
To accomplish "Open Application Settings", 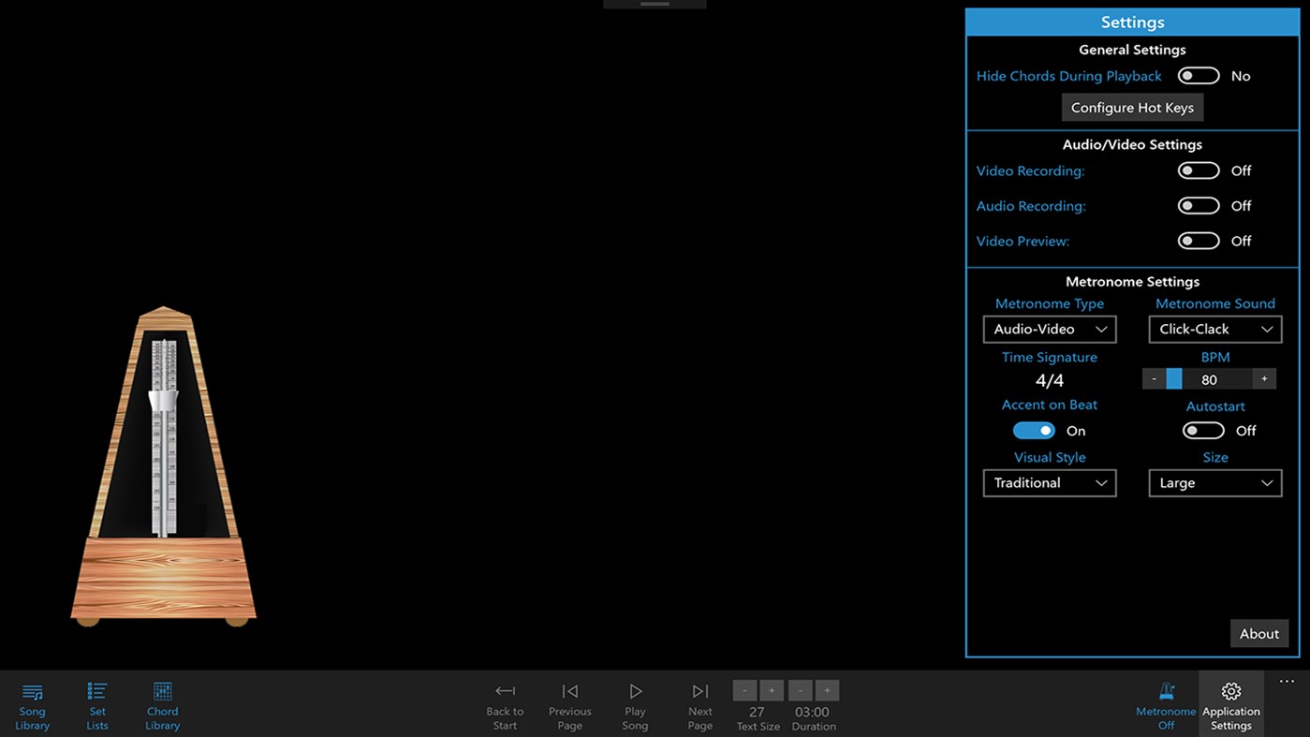I will tap(1231, 704).
